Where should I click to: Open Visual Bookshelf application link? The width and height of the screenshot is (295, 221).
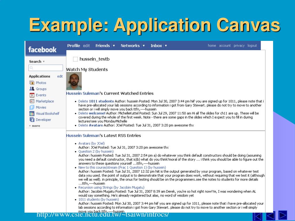[48, 113]
